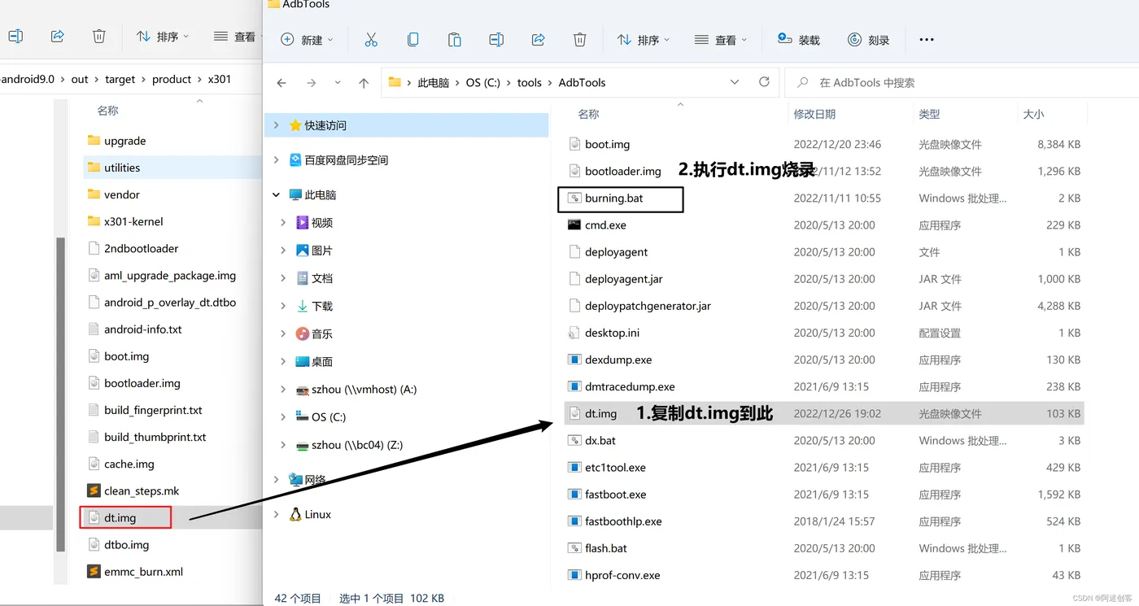Select clean_steps.mk in x301 window

click(x=141, y=490)
